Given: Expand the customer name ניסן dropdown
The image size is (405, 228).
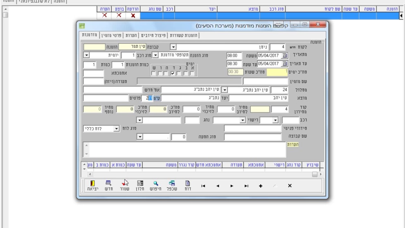Looking at the screenshot, I should (x=173, y=47).
